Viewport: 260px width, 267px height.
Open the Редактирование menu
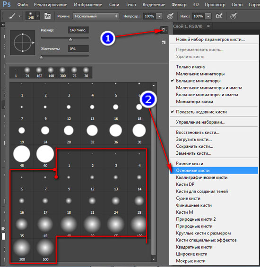click(51, 5)
